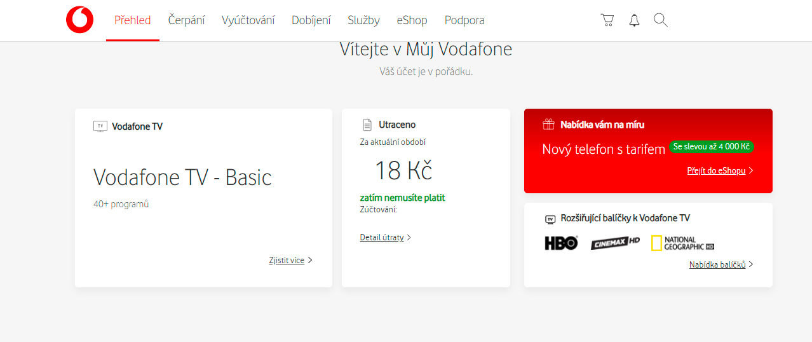Switch to Dobíjení
The height and width of the screenshot is (342, 812).
311,20
